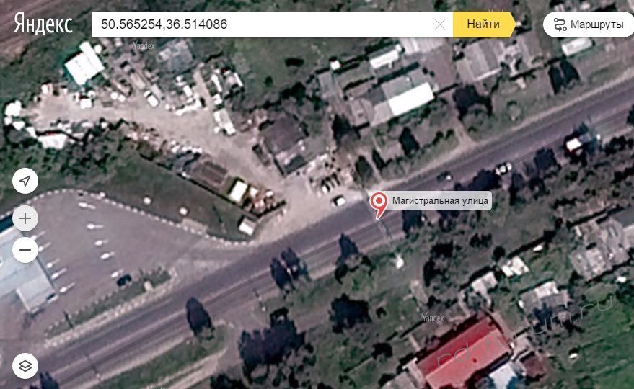Clear the search field with X icon
Viewport: 634px width, 389px height.
point(440,24)
